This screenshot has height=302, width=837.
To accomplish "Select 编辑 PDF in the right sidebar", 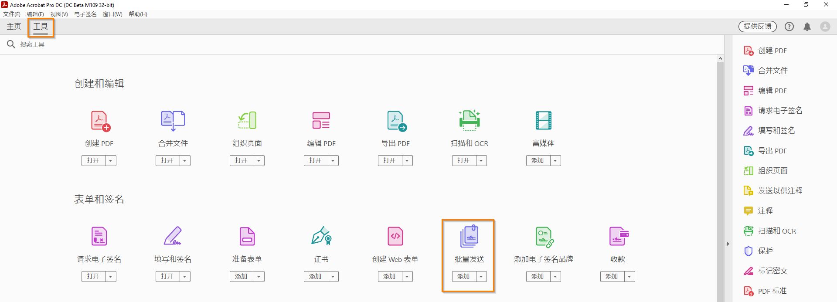I will click(765, 91).
